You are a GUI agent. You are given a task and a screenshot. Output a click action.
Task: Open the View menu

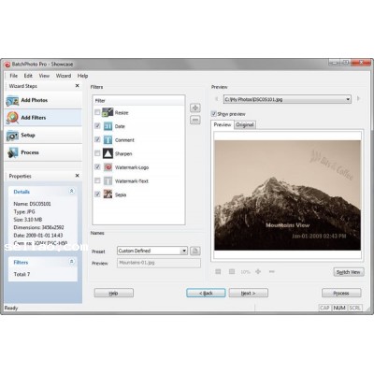(44, 76)
